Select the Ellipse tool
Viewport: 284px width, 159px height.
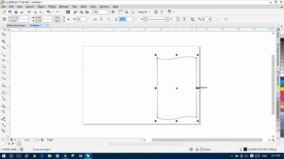point(3,72)
